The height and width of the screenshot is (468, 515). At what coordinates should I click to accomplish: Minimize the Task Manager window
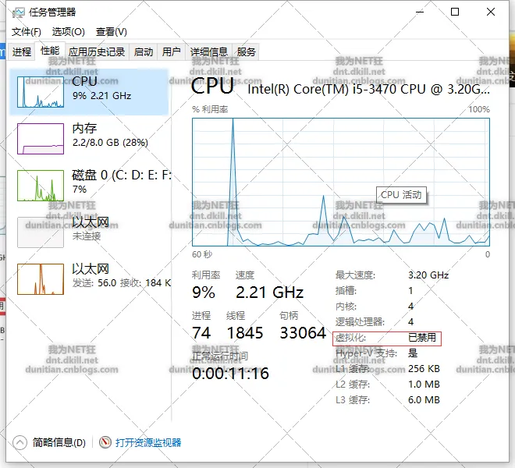(420, 12)
